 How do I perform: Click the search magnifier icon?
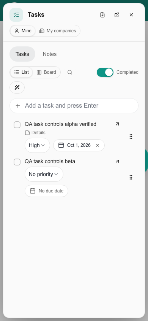pyautogui.click(x=70, y=72)
